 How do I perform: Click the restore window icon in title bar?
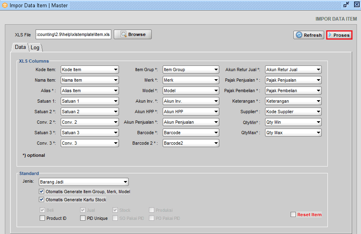pos(346,5)
